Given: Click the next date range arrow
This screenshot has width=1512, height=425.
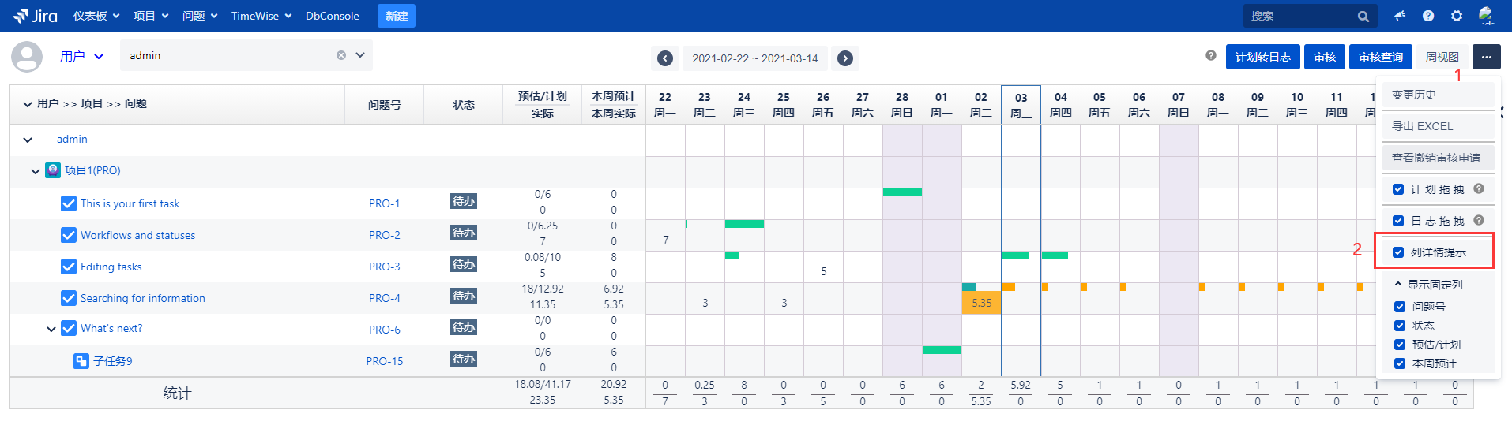Looking at the screenshot, I should click(x=845, y=58).
